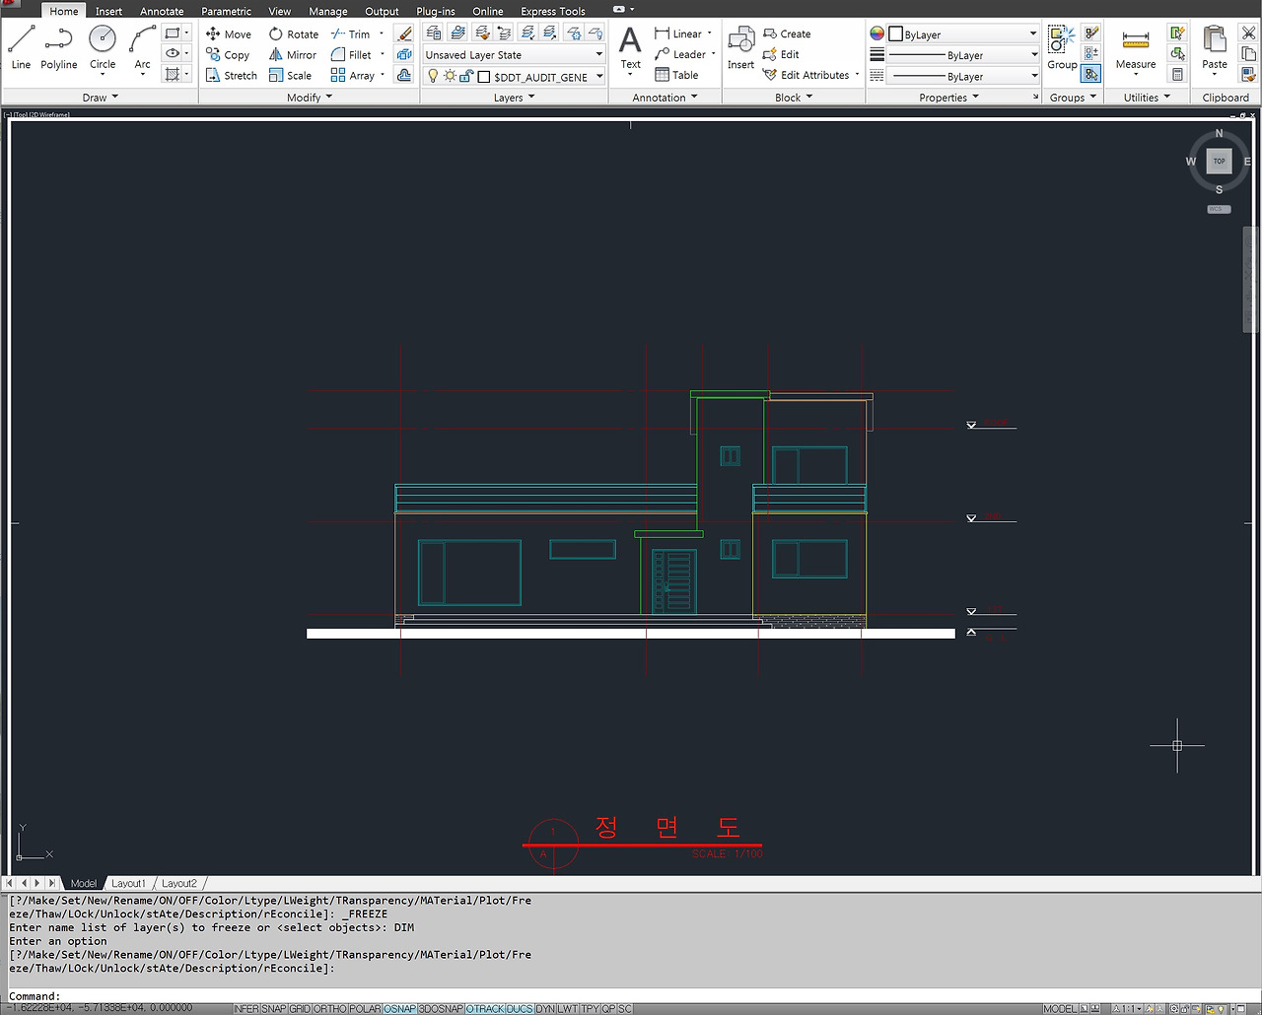Image resolution: width=1262 pixels, height=1015 pixels.
Task: Click the Output ribbon tab
Action: point(382,12)
